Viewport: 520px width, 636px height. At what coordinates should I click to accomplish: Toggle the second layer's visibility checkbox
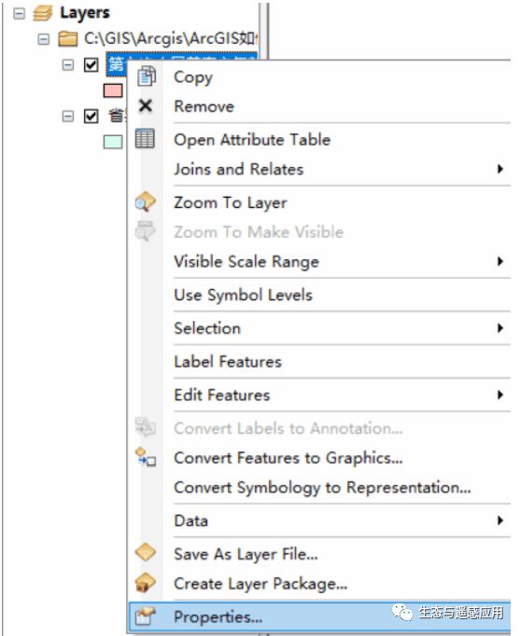click(x=91, y=117)
